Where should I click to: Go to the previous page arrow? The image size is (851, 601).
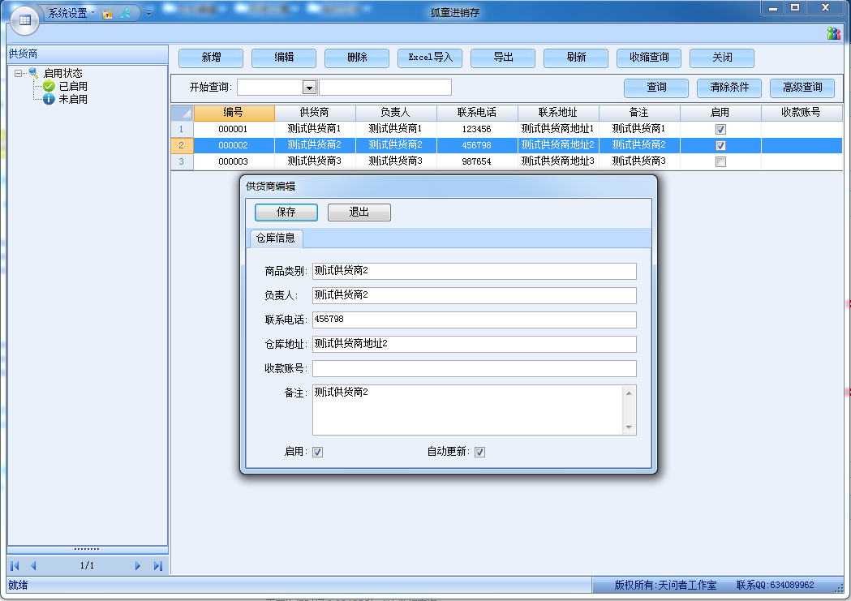[33, 566]
